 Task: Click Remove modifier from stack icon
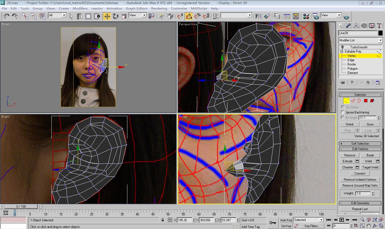(368, 83)
